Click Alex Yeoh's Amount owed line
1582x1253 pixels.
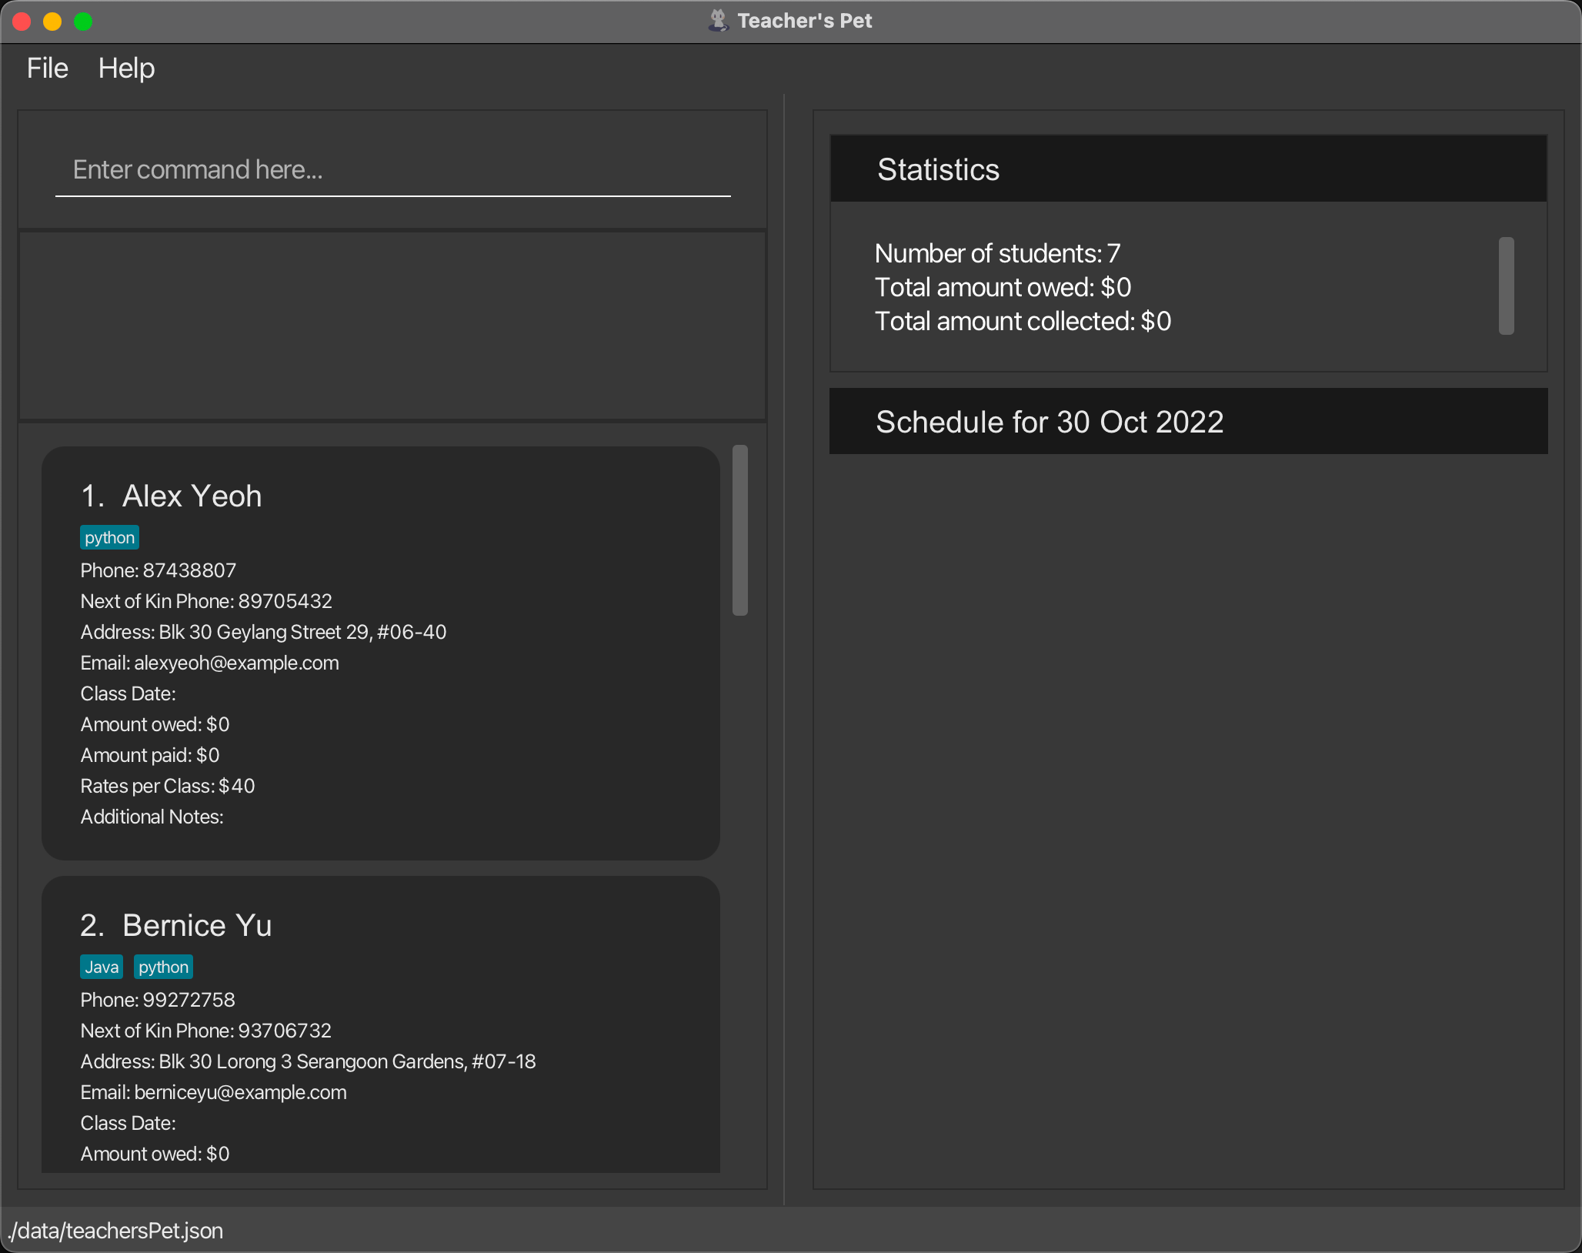point(155,724)
